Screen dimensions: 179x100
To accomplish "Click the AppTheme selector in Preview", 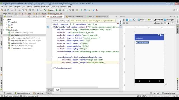I will 159,20.
